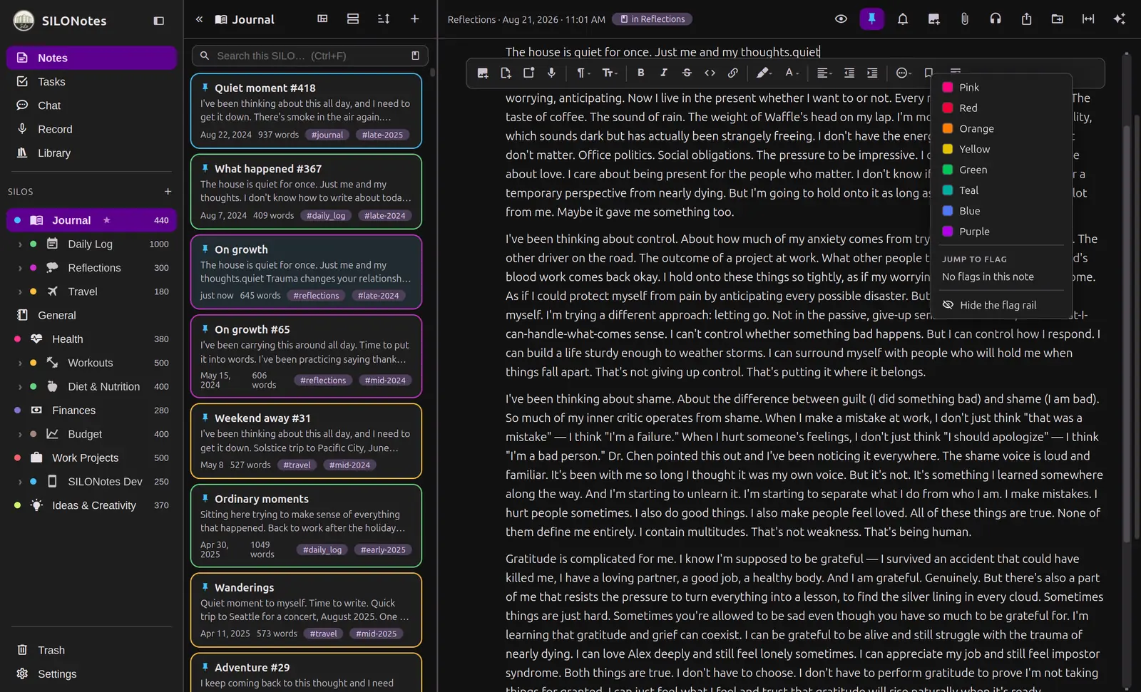Viewport: 1141px width, 692px height.
Task: Decrease indent of paragraph
Action: (x=849, y=73)
